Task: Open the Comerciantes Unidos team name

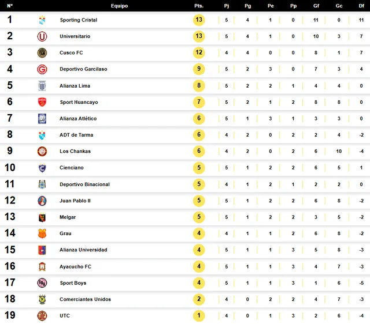Action: point(85,299)
